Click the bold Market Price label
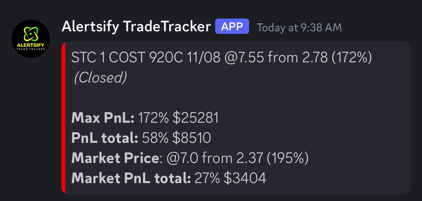This screenshot has width=422, height=201. [x=115, y=158]
